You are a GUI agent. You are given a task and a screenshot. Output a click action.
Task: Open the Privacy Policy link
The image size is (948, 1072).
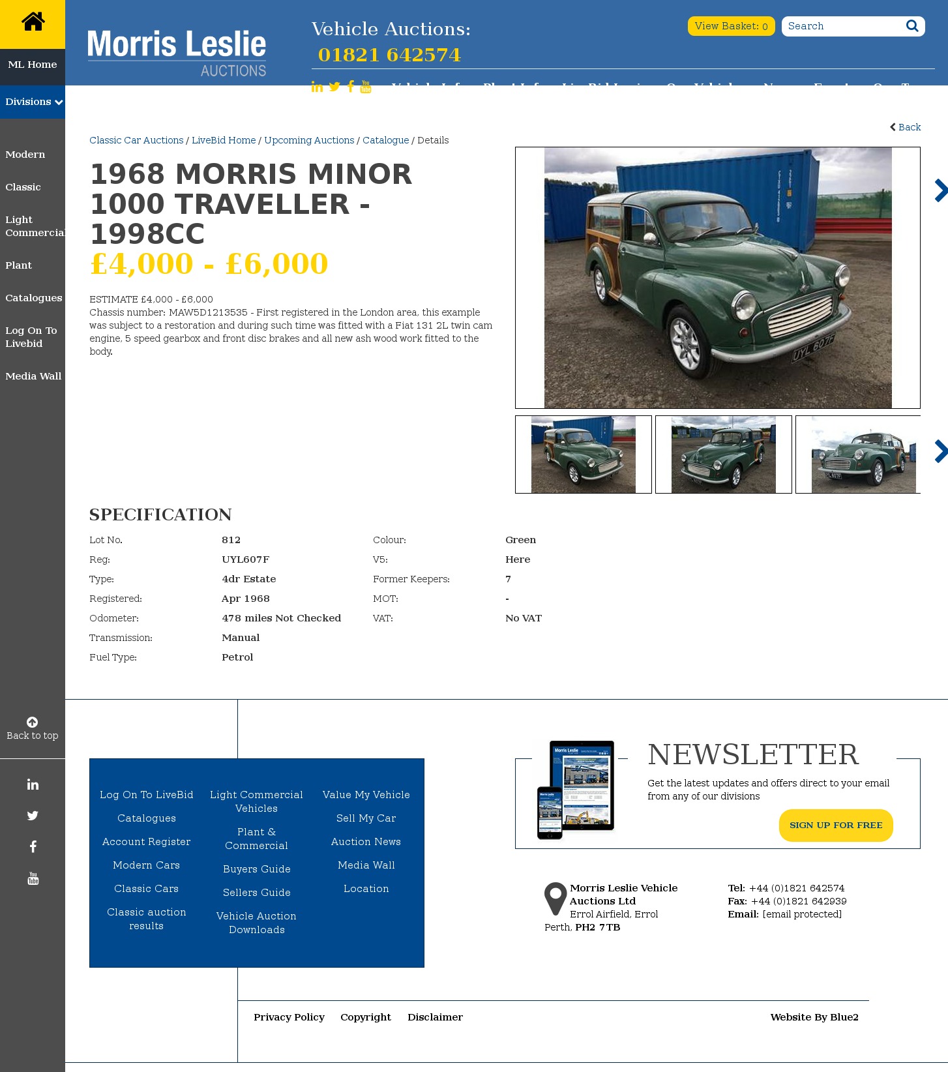(x=289, y=1017)
